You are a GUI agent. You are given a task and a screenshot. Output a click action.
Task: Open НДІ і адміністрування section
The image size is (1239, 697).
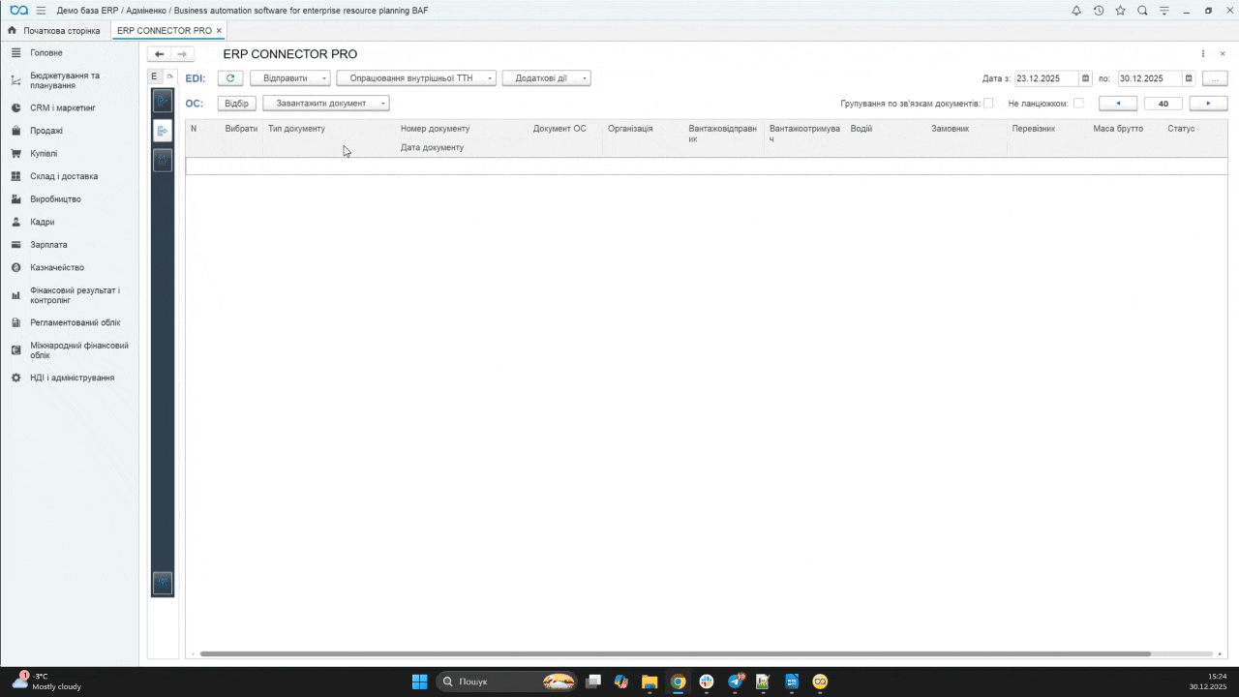(x=72, y=379)
